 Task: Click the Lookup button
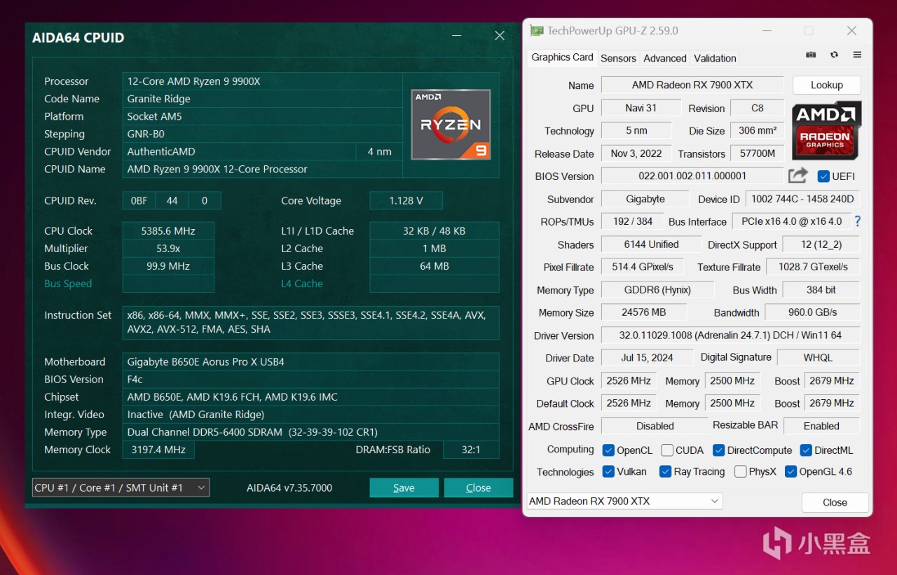point(827,85)
